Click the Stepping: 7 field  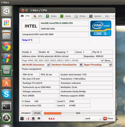(x=65, y=52)
